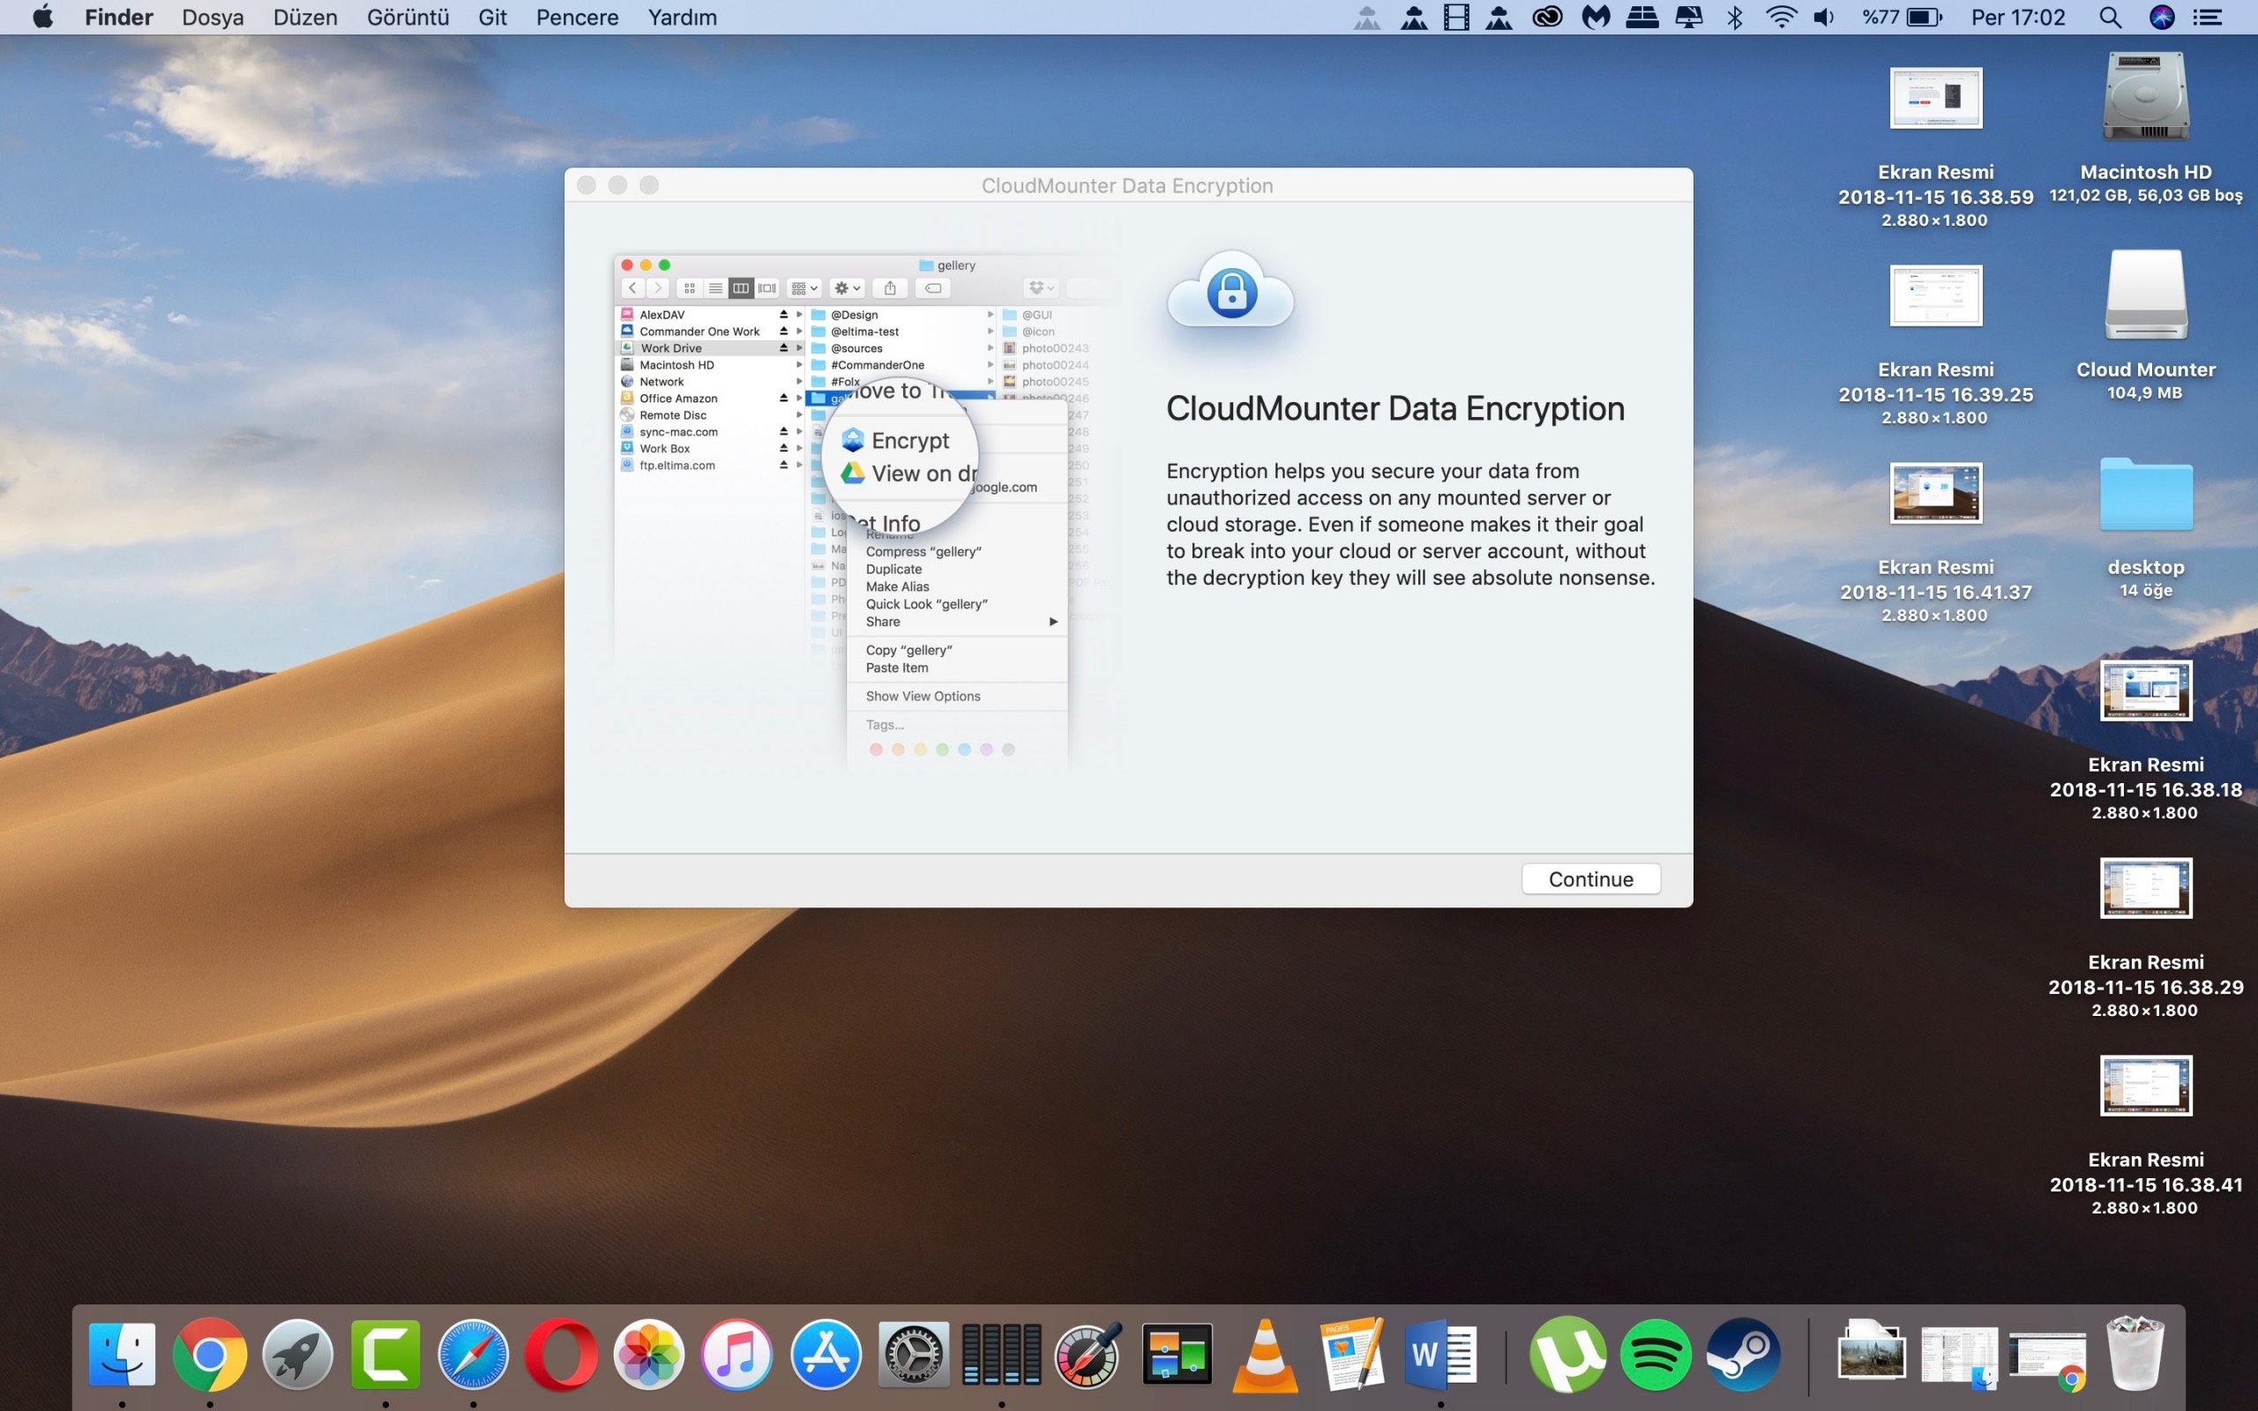The height and width of the screenshot is (1411, 2258).
Task: Open the App Store dock icon
Action: pyautogui.click(x=825, y=1354)
